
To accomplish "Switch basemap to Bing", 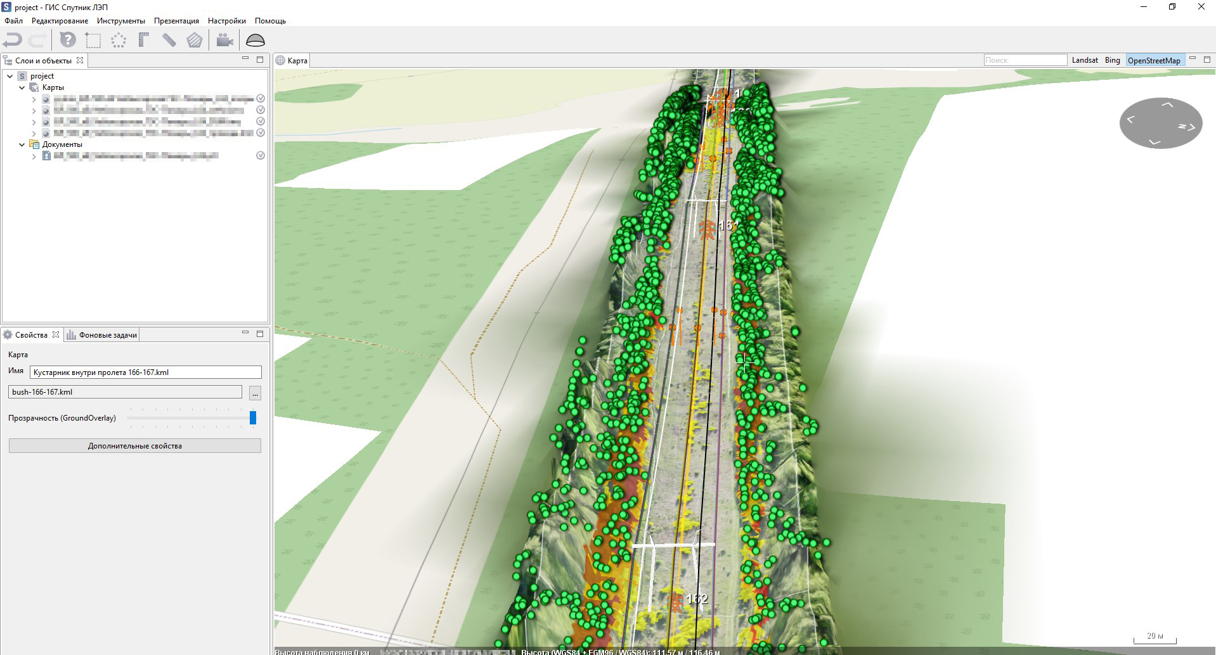I will click(x=1112, y=60).
